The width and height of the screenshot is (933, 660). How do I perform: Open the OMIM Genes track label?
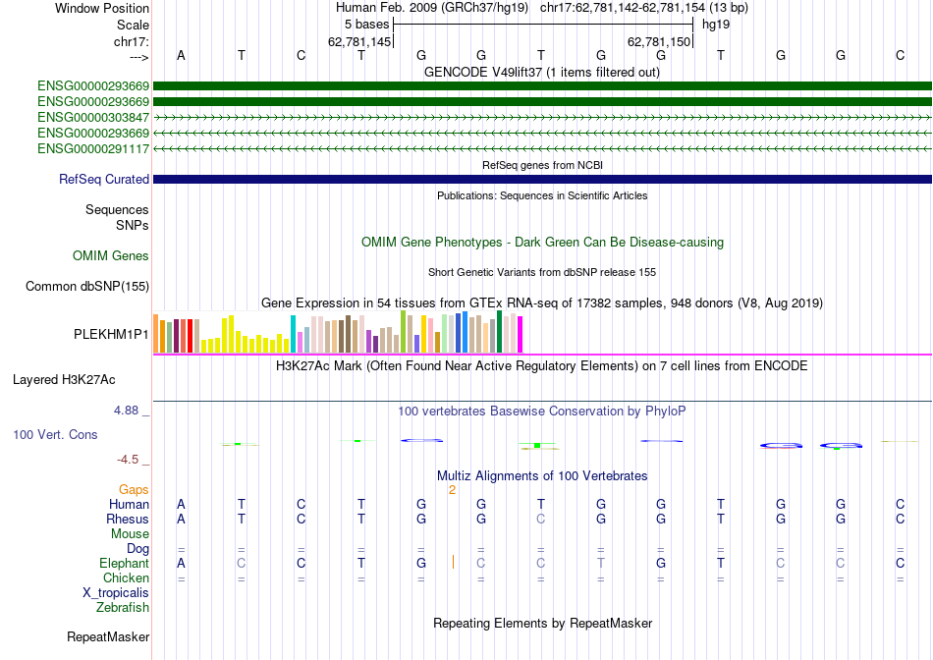111,256
